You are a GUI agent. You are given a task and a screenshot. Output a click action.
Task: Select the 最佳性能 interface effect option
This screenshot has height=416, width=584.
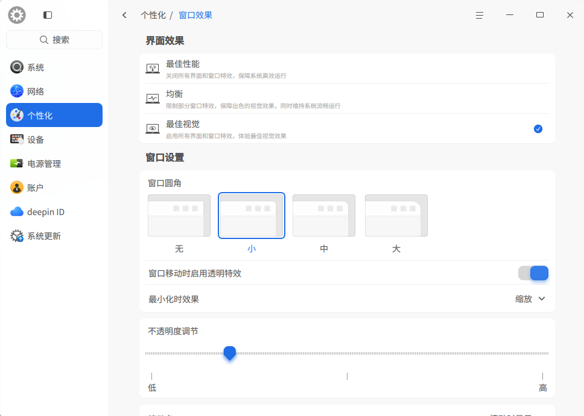[347, 69]
